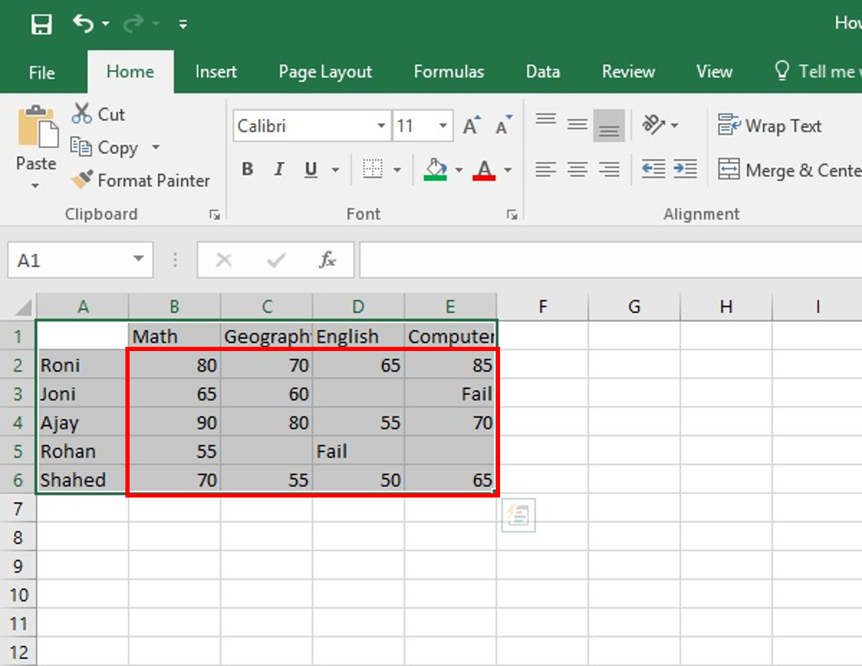Click the Copy button

click(x=105, y=147)
